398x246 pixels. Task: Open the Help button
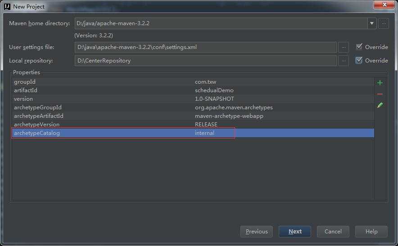click(x=371, y=232)
